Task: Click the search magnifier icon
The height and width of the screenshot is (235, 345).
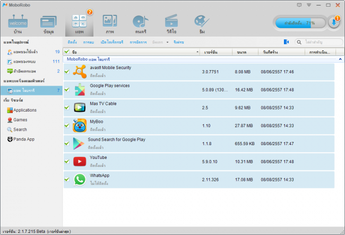Action: click(x=299, y=42)
